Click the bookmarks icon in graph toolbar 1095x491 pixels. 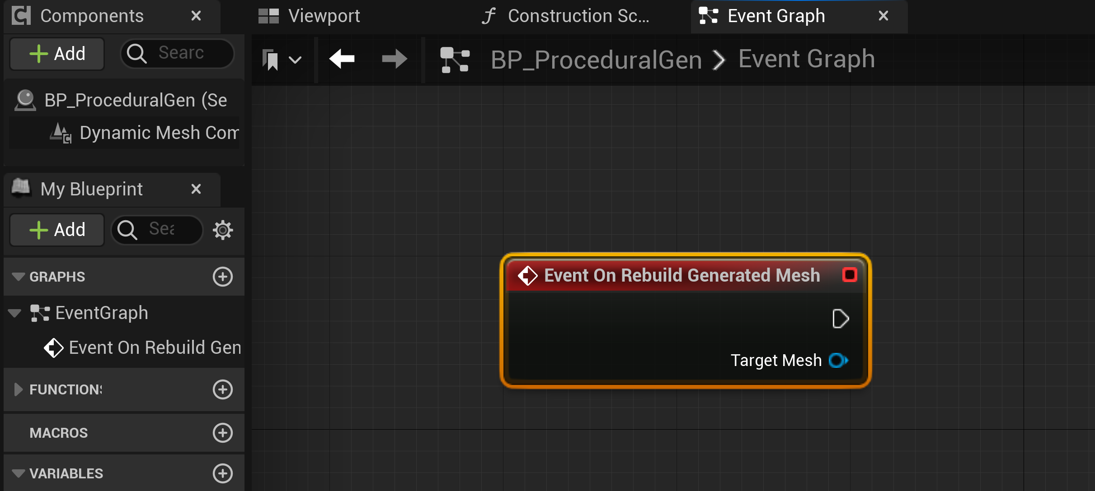pos(270,60)
